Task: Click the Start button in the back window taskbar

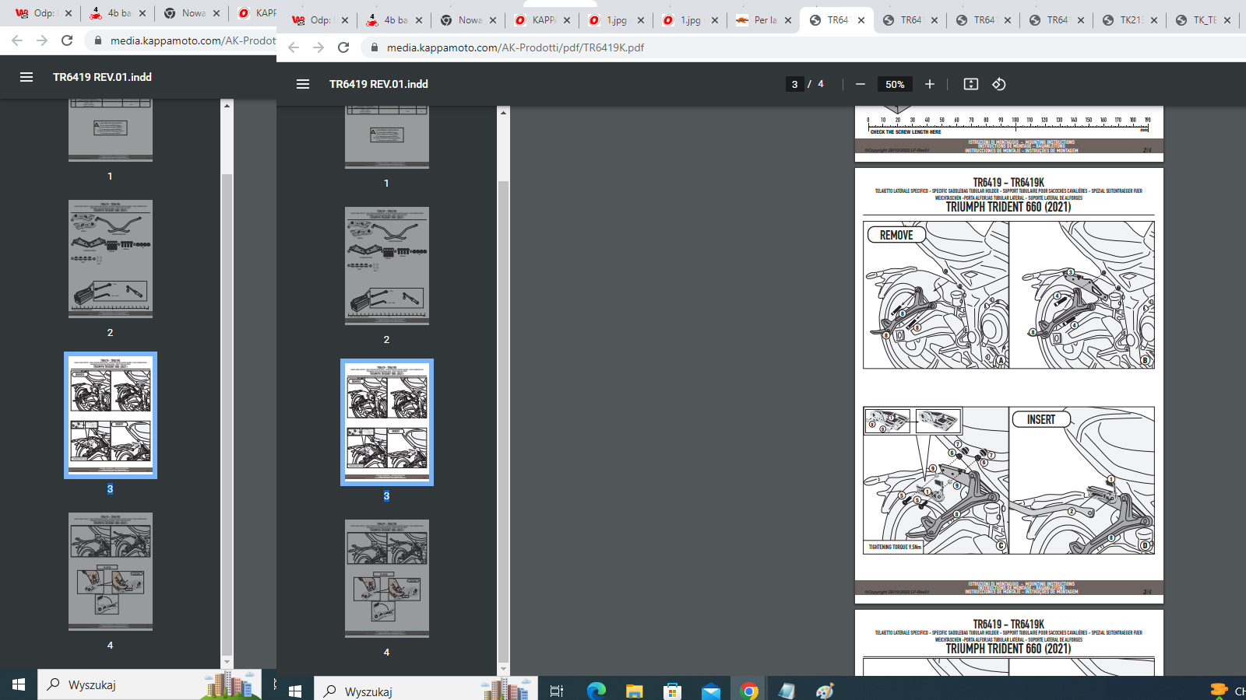Action: [x=19, y=684]
